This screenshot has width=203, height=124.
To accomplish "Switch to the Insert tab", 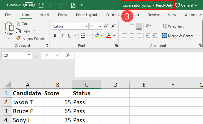I will point(45,15).
